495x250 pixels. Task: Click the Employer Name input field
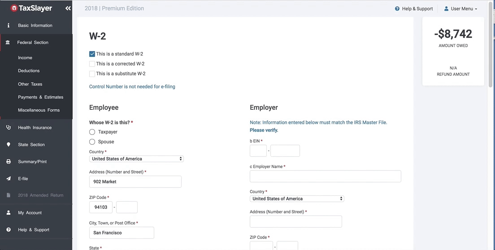(325, 177)
